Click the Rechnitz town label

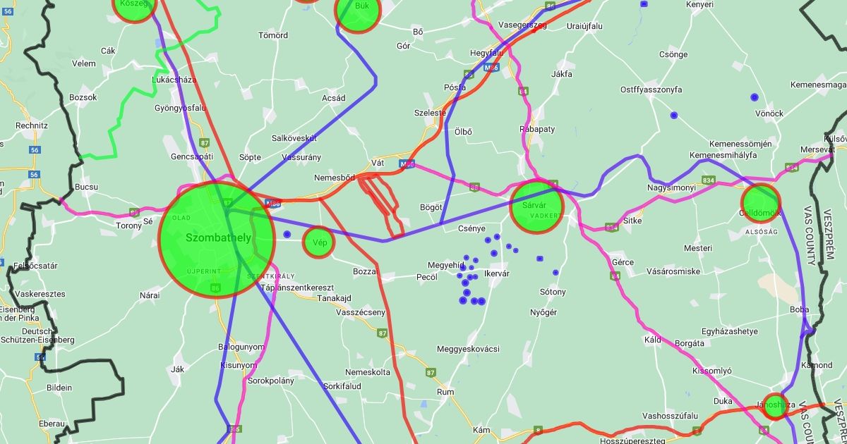(x=32, y=125)
